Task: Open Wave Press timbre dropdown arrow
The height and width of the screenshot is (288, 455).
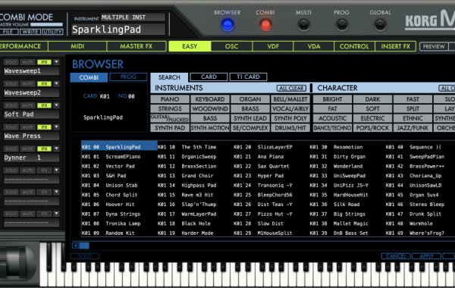Action: 56,127
